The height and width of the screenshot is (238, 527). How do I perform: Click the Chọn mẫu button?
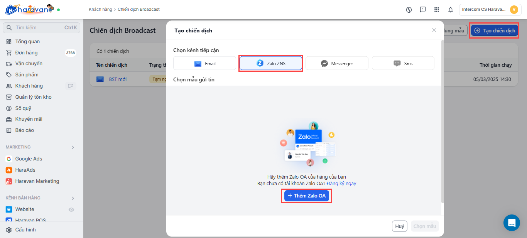click(x=425, y=226)
